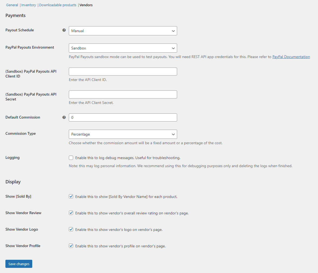Image resolution: width=318 pixels, height=273 pixels.
Task: Uncheck the Show Vendor Profile checkbox
Action: point(71,246)
